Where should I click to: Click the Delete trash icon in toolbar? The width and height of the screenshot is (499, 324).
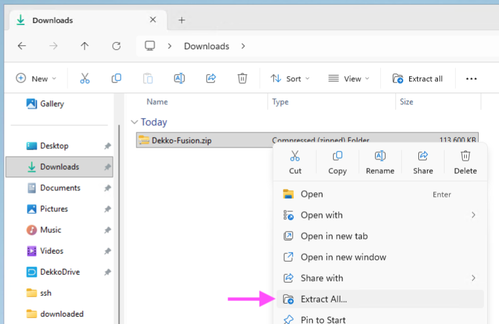[242, 78]
